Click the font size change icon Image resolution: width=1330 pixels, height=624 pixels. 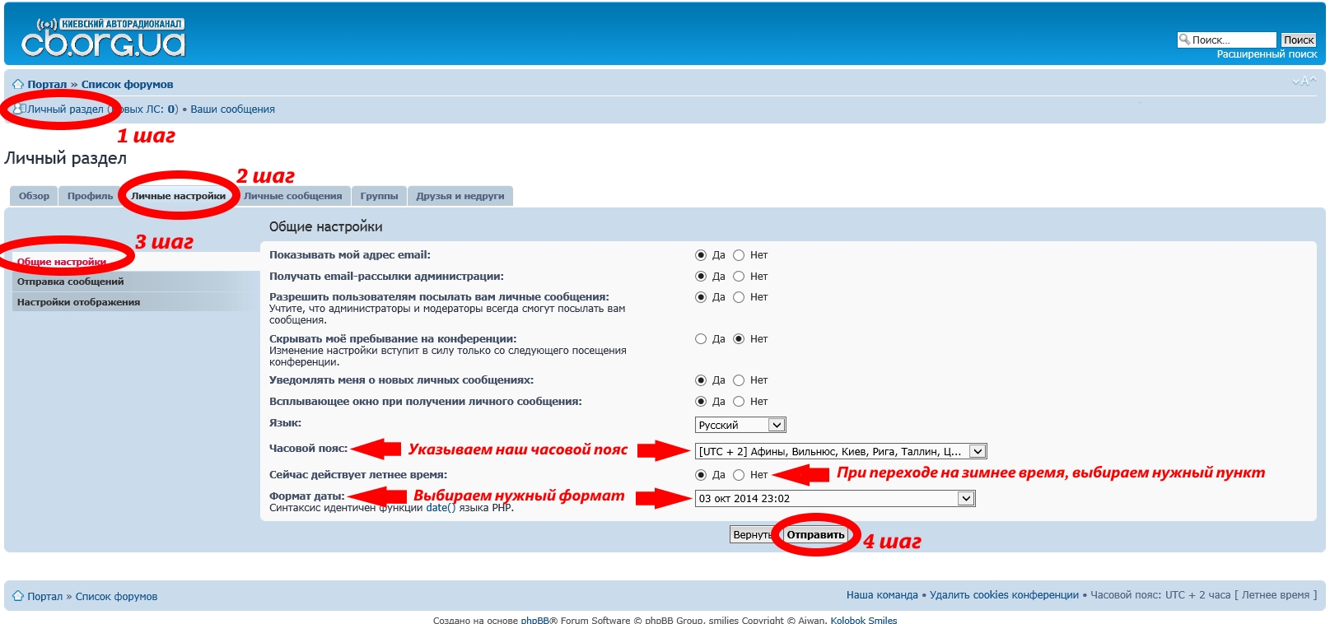1304,81
